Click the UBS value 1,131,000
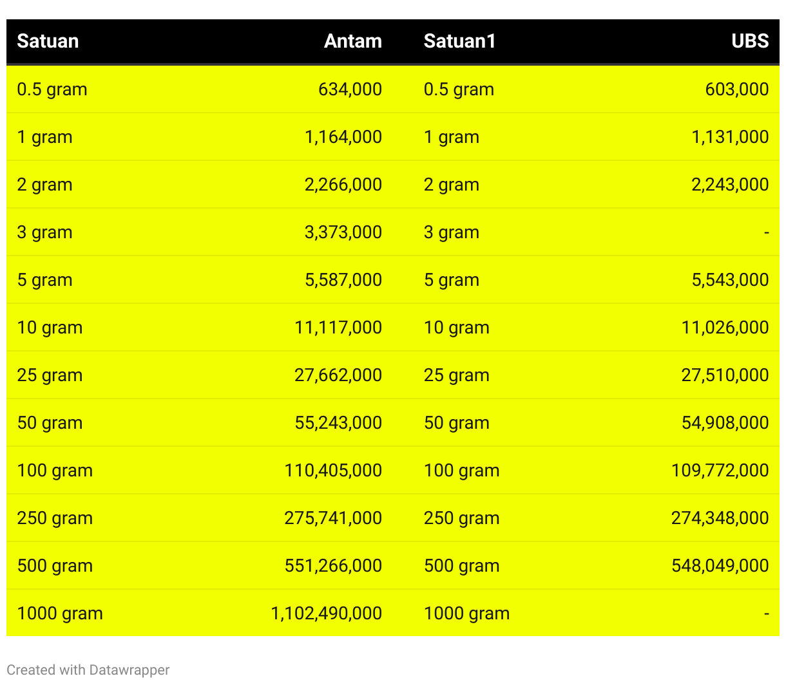Screen dimensions: 786x685 (731, 137)
